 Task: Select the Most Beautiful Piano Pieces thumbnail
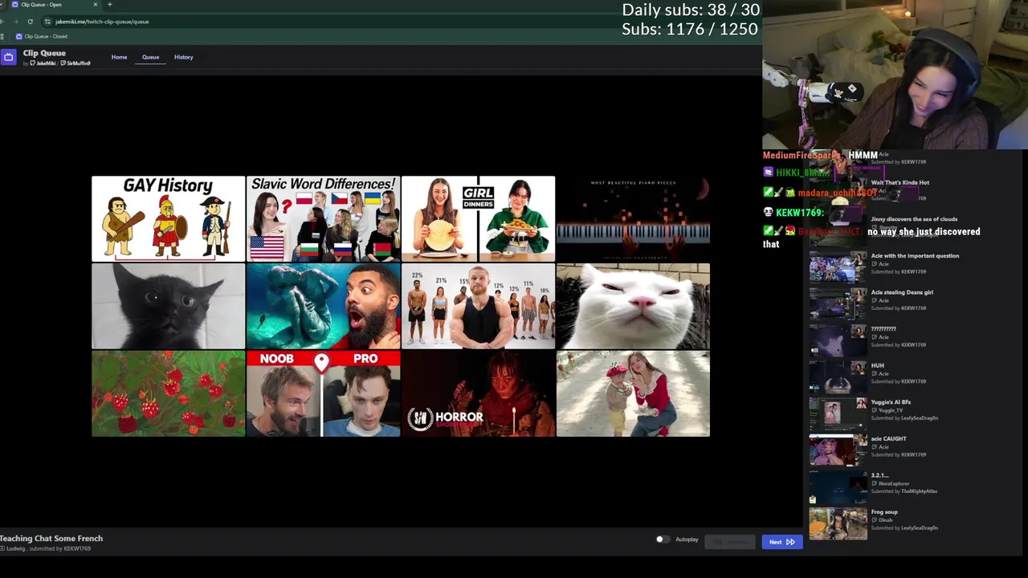(633, 219)
